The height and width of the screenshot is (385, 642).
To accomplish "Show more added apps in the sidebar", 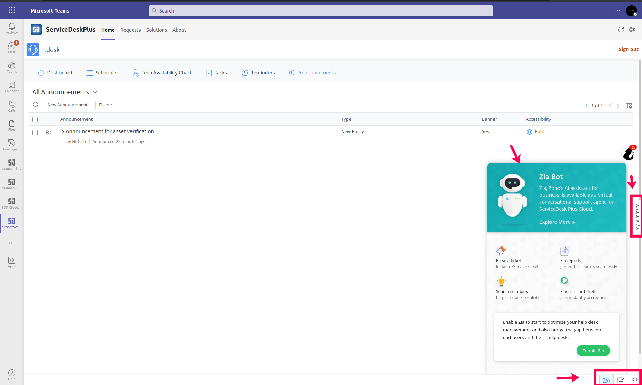I will [x=12, y=243].
